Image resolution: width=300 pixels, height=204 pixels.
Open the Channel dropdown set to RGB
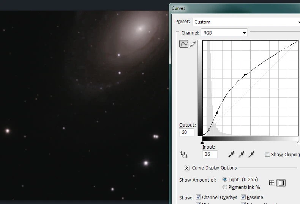(224, 33)
